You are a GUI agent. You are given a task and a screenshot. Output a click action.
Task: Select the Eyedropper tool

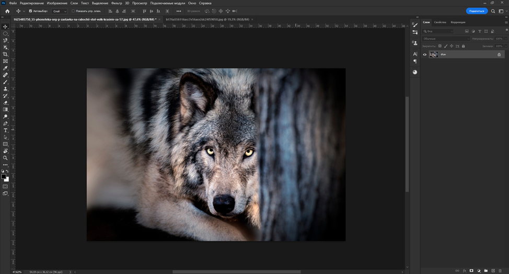(5, 68)
